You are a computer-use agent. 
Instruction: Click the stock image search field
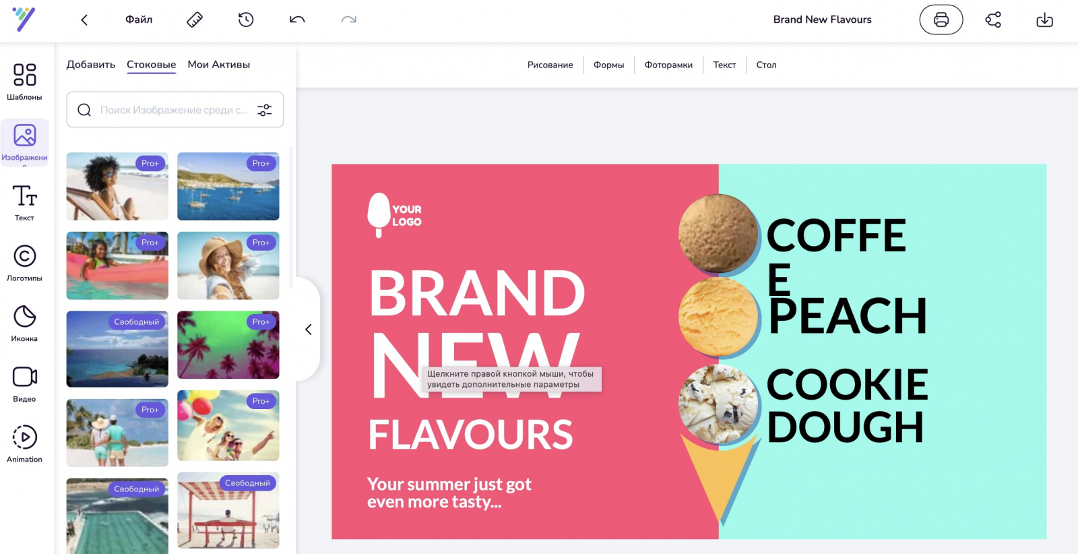coord(175,110)
